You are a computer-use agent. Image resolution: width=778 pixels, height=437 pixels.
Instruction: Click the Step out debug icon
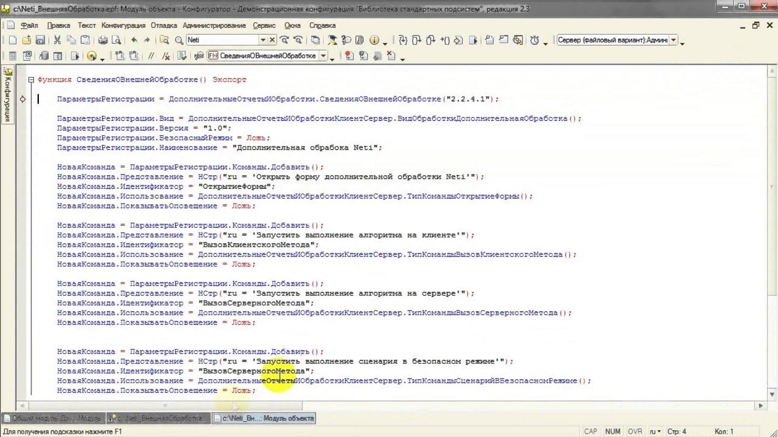coord(430,40)
